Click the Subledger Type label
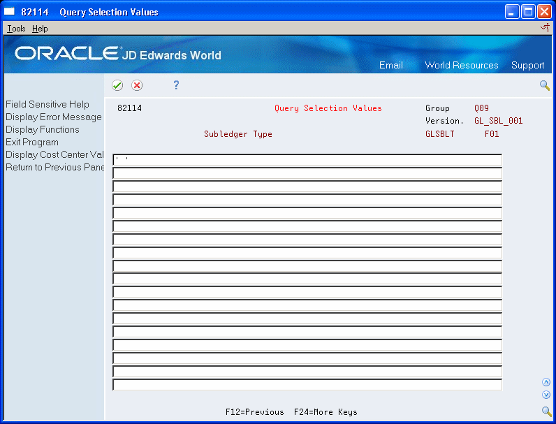Viewport: 556px width, 424px height. click(238, 134)
